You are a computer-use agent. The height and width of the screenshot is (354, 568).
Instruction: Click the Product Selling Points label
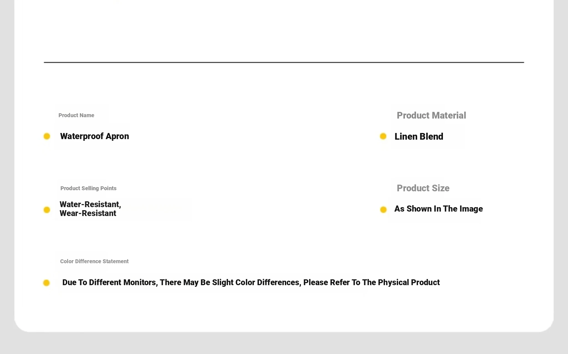pos(88,188)
